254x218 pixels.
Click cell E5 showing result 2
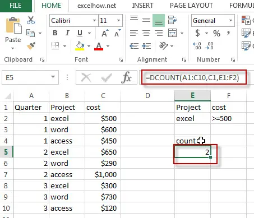pyautogui.click(x=193, y=152)
